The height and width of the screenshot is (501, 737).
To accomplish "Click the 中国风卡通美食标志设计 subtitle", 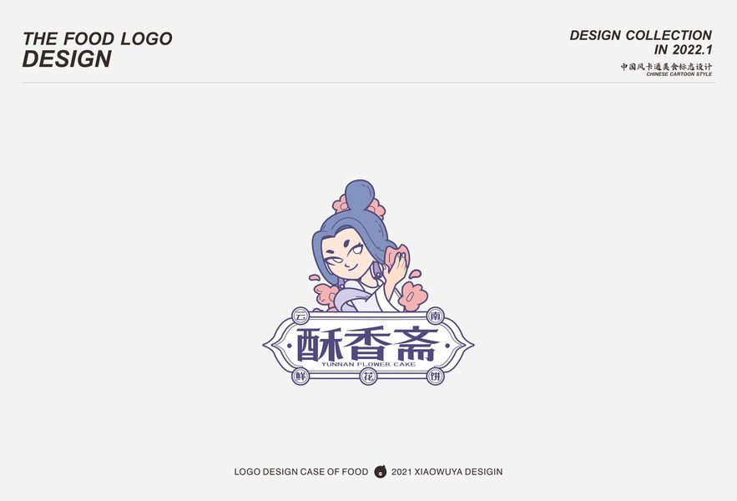I will pyautogui.click(x=666, y=66).
